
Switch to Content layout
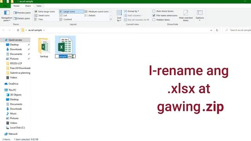[65, 19]
